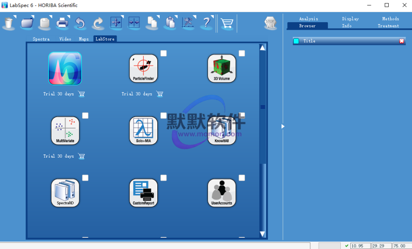
Task: Open dropdown corner of save icon
Action: 51,17
